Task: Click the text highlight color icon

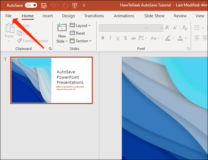Action: pos(167,38)
